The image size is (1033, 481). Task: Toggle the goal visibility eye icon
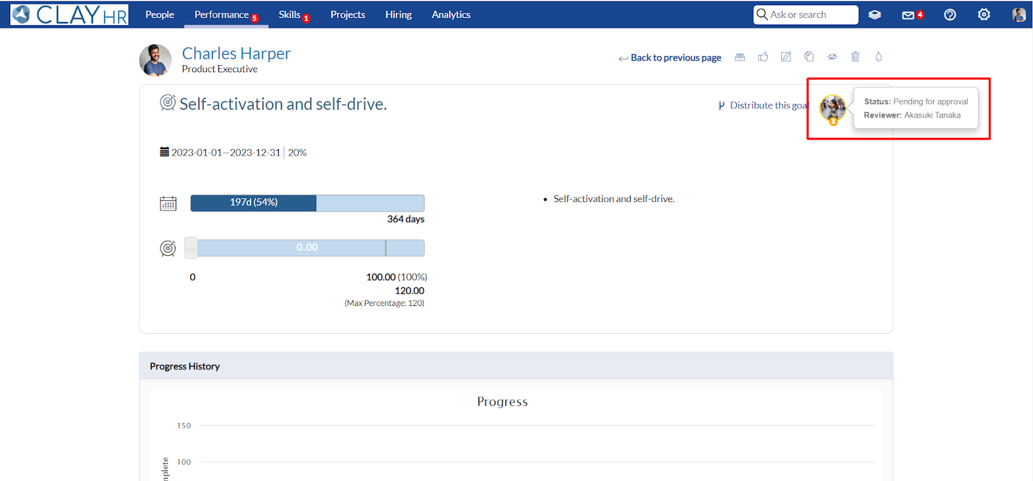[x=832, y=57]
